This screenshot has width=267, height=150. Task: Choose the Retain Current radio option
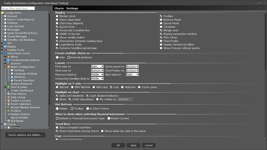click(x=109, y=118)
